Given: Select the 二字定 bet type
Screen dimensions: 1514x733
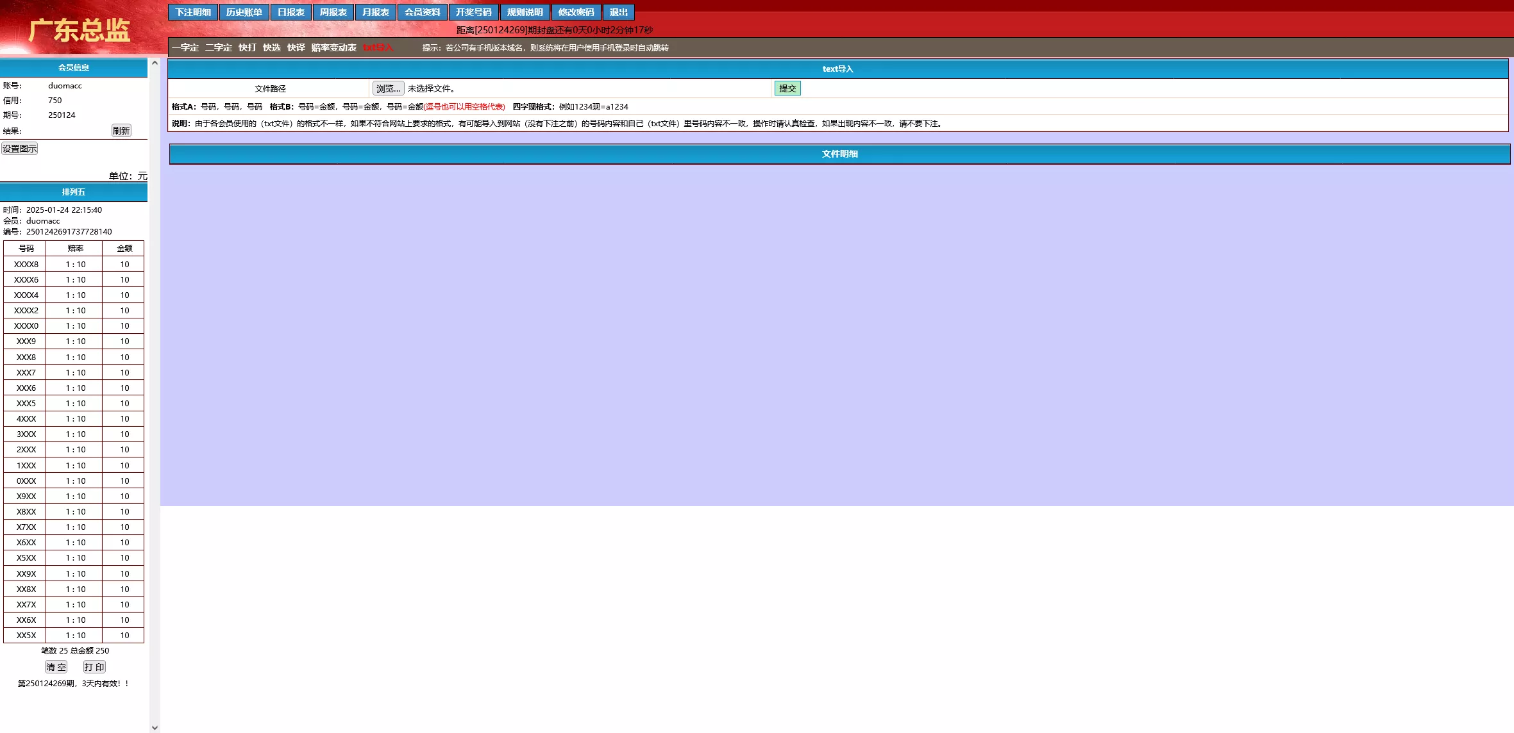Looking at the screenshot, I should coord(219,47).
